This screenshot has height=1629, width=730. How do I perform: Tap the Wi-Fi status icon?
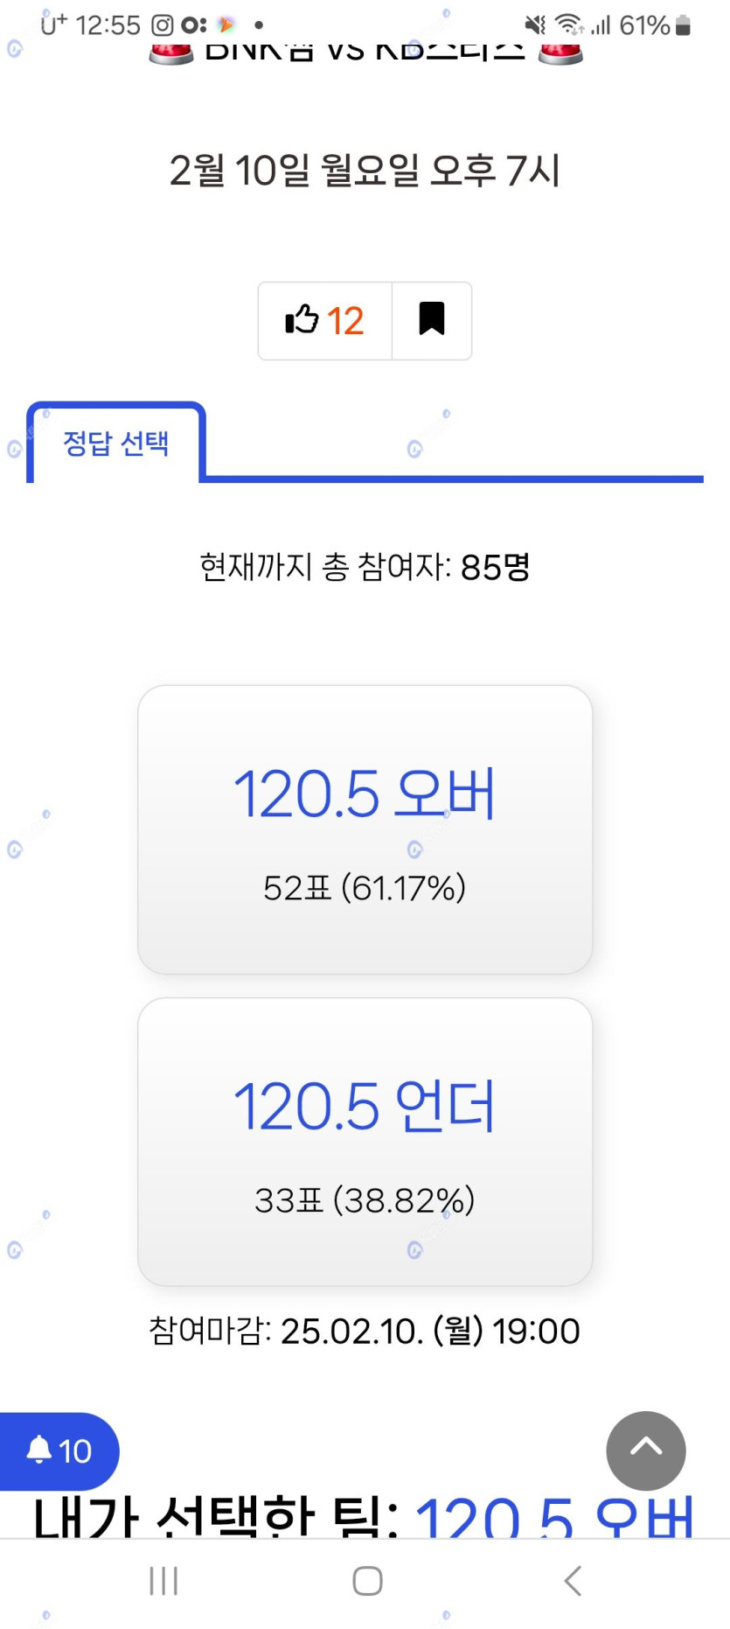(x=569, y=25)
